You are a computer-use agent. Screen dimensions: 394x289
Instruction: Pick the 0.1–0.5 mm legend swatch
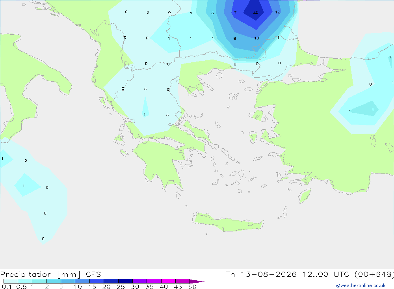(11, 281)
